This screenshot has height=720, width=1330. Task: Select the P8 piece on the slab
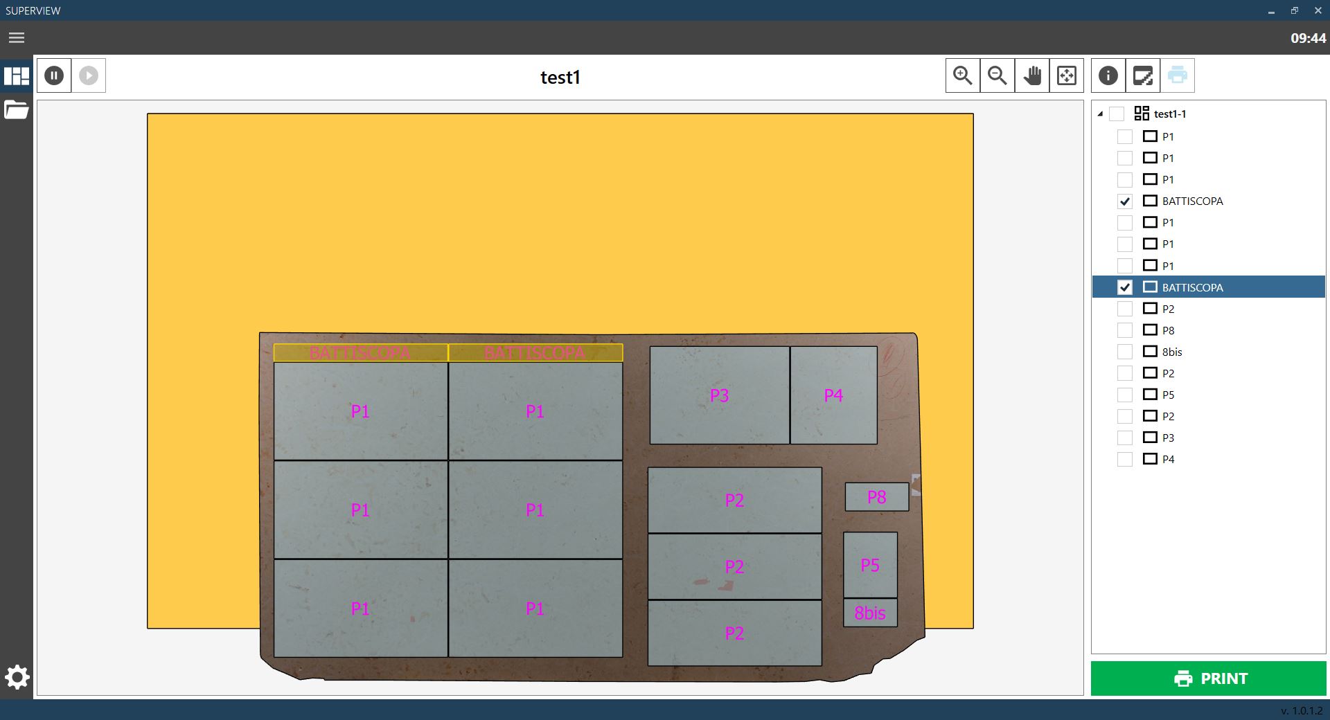877,497
